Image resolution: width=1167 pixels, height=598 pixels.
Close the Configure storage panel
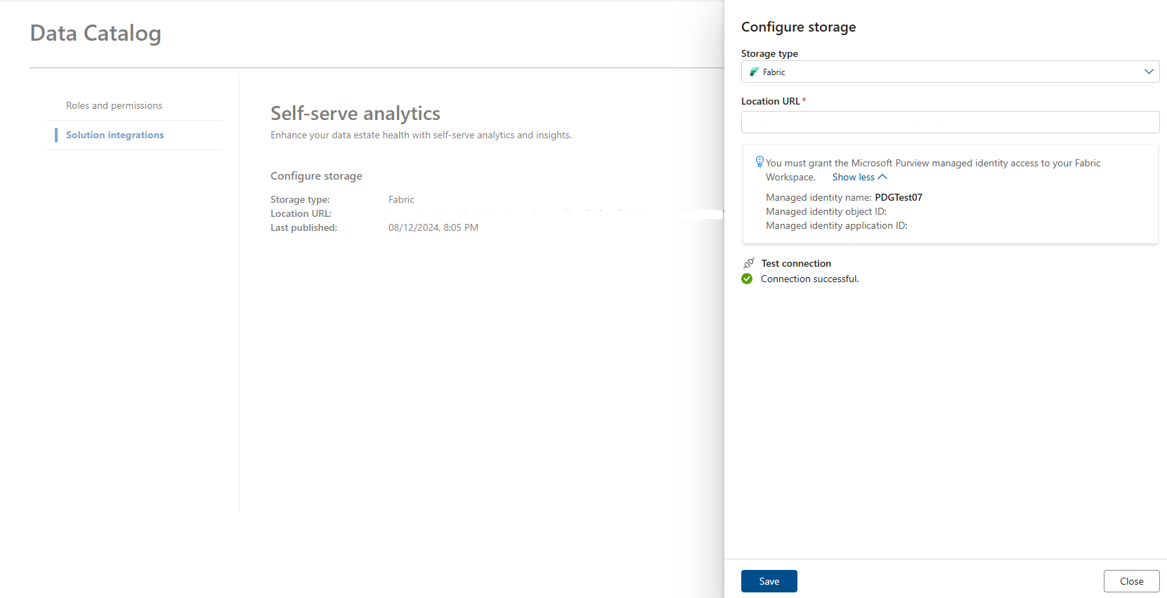point(1131,581)
